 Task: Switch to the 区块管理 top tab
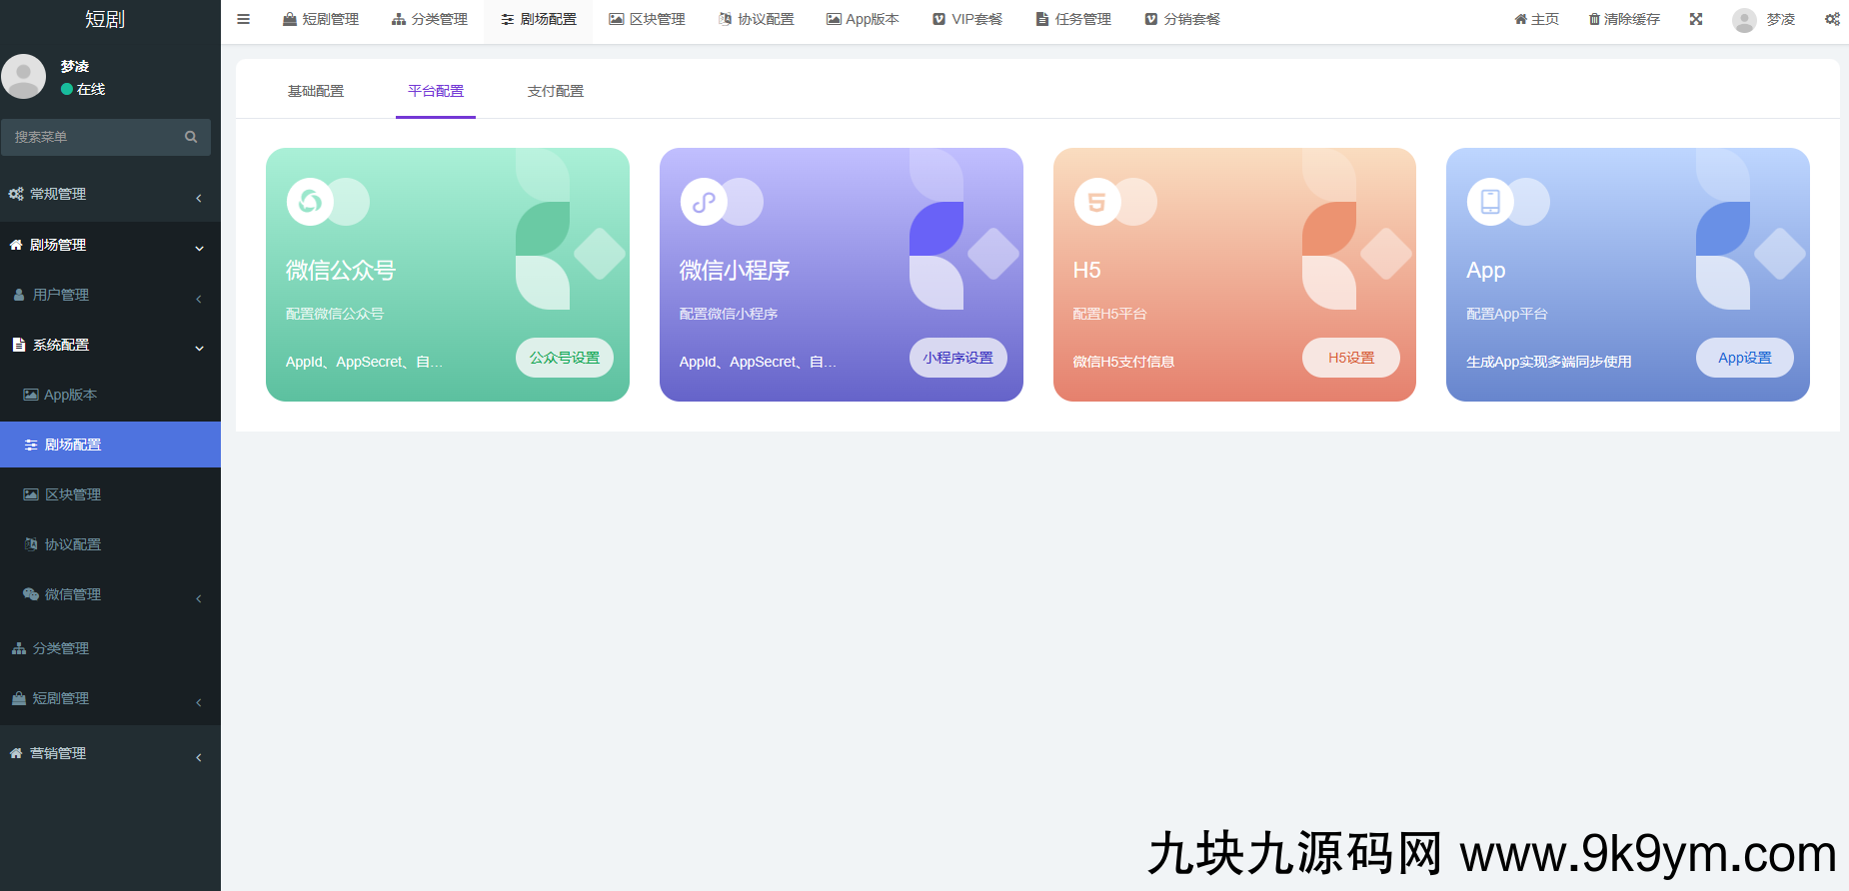pyautogui.click(x=648, y=19)
